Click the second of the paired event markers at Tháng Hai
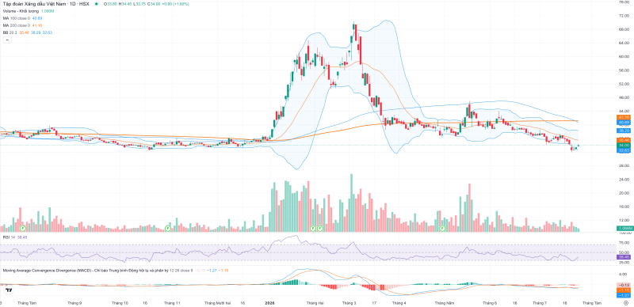 [320, 229]
